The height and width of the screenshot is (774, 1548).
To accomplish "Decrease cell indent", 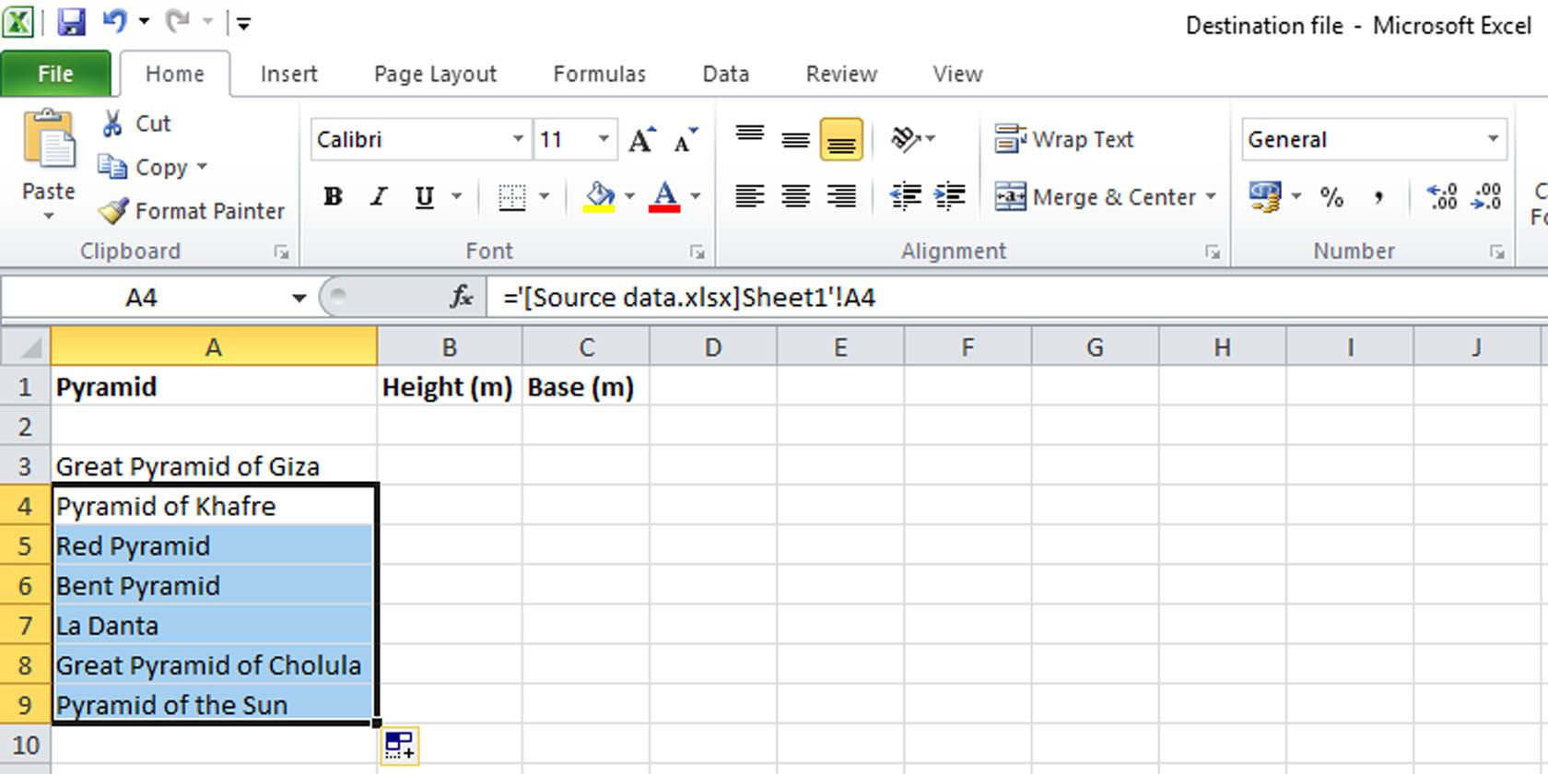I will click(905, 196).
